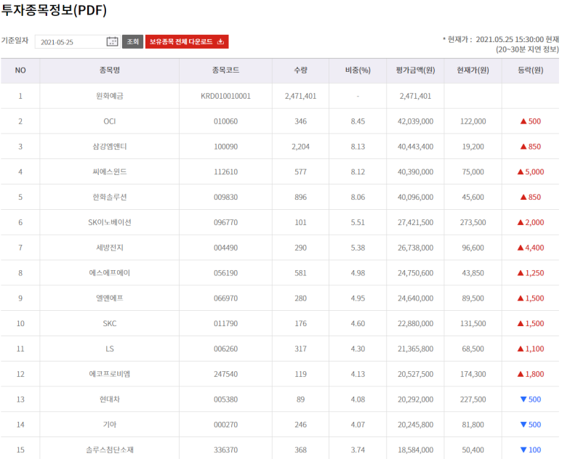Screen dimensions: 562x459
Task: Click stock code 000270
Action: (x=226, y=425)
